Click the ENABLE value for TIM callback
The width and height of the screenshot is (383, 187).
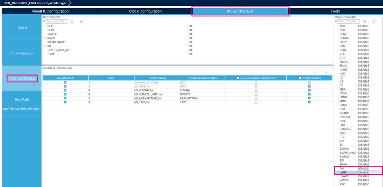[363, 169]
